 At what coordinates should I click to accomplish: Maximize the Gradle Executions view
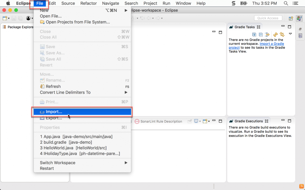289,121
